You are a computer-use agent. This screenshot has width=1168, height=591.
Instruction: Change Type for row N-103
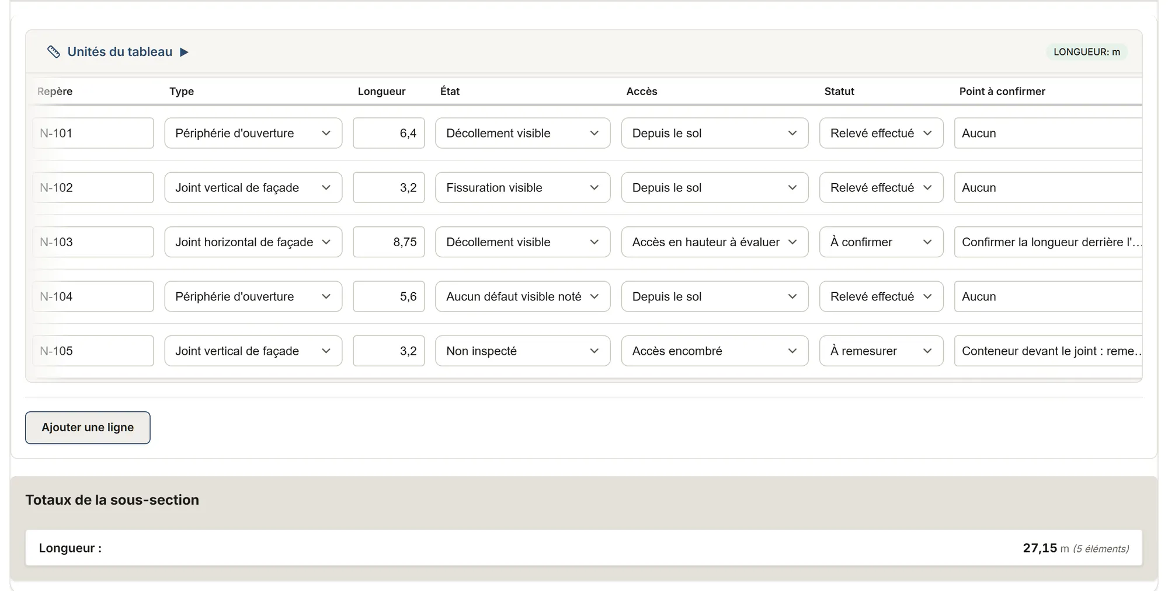[253, 242]
